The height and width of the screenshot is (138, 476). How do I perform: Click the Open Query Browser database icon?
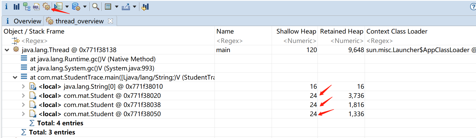coord(76,7)
